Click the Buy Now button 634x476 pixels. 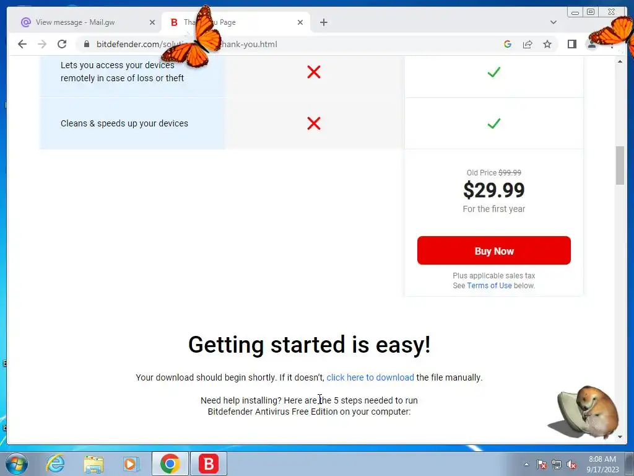[493, 250]
